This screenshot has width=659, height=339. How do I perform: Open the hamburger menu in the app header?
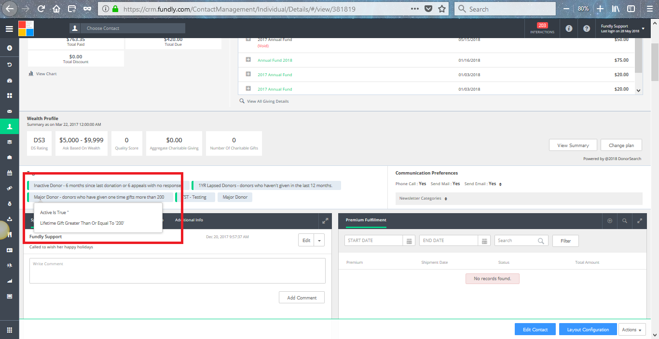(x=9, y=28)
